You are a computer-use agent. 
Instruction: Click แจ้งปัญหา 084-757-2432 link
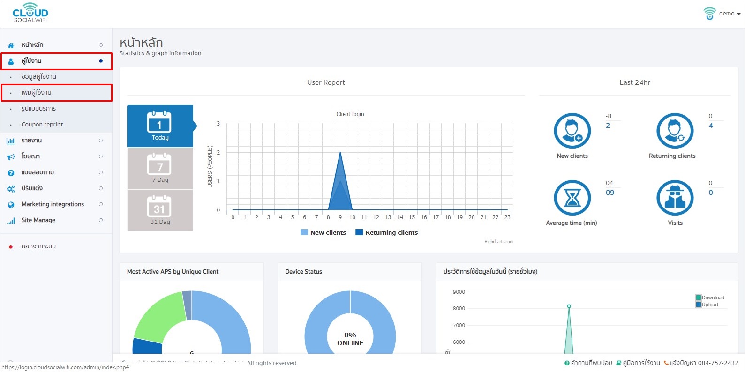[701, 363]
